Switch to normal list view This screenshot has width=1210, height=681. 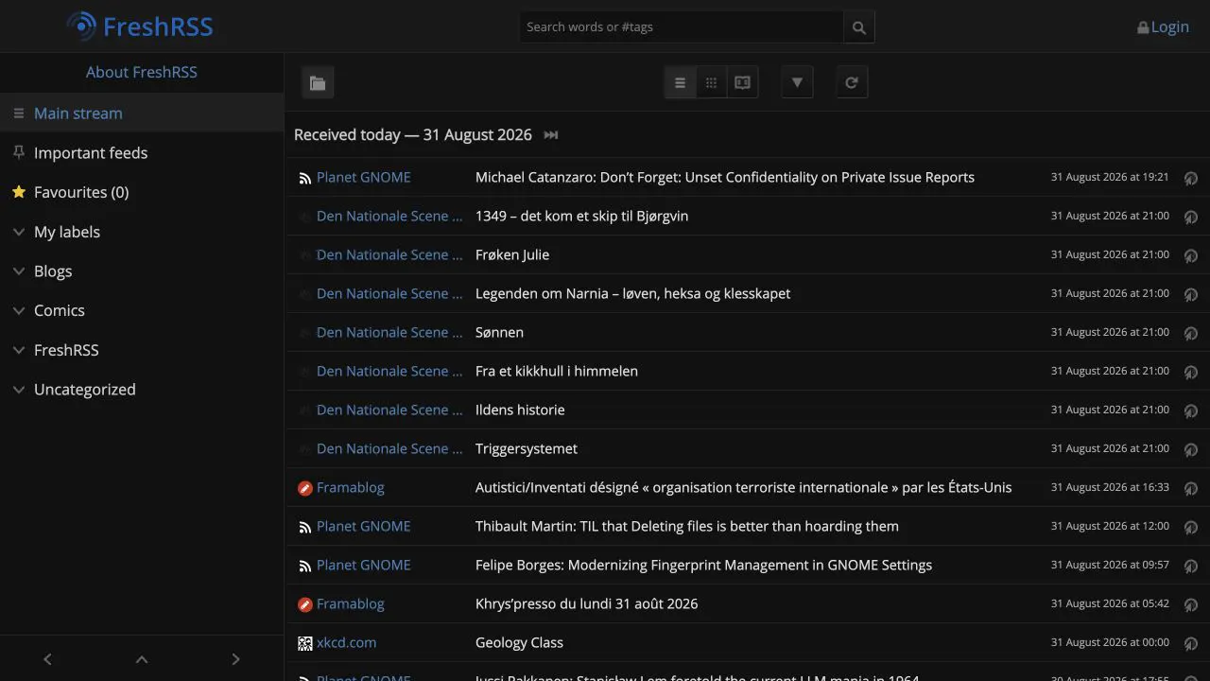click(680, 83)
